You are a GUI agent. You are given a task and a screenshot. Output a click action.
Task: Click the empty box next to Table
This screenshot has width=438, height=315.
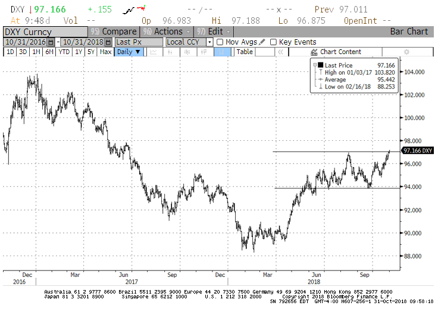[265, 52]
